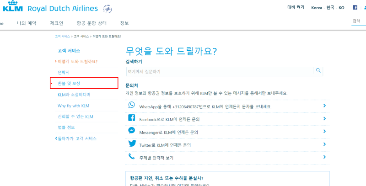Click second 고객 서비스 breadcrumb
The width and height of the screenshot is (366, 186).
[x=81, y=37]
